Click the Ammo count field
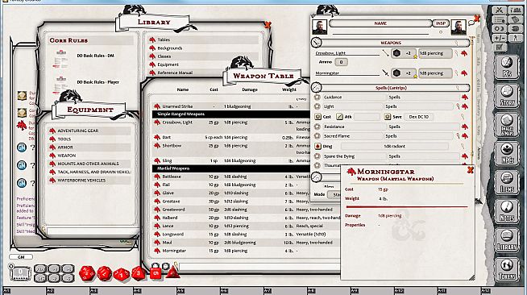 (341, 62)
